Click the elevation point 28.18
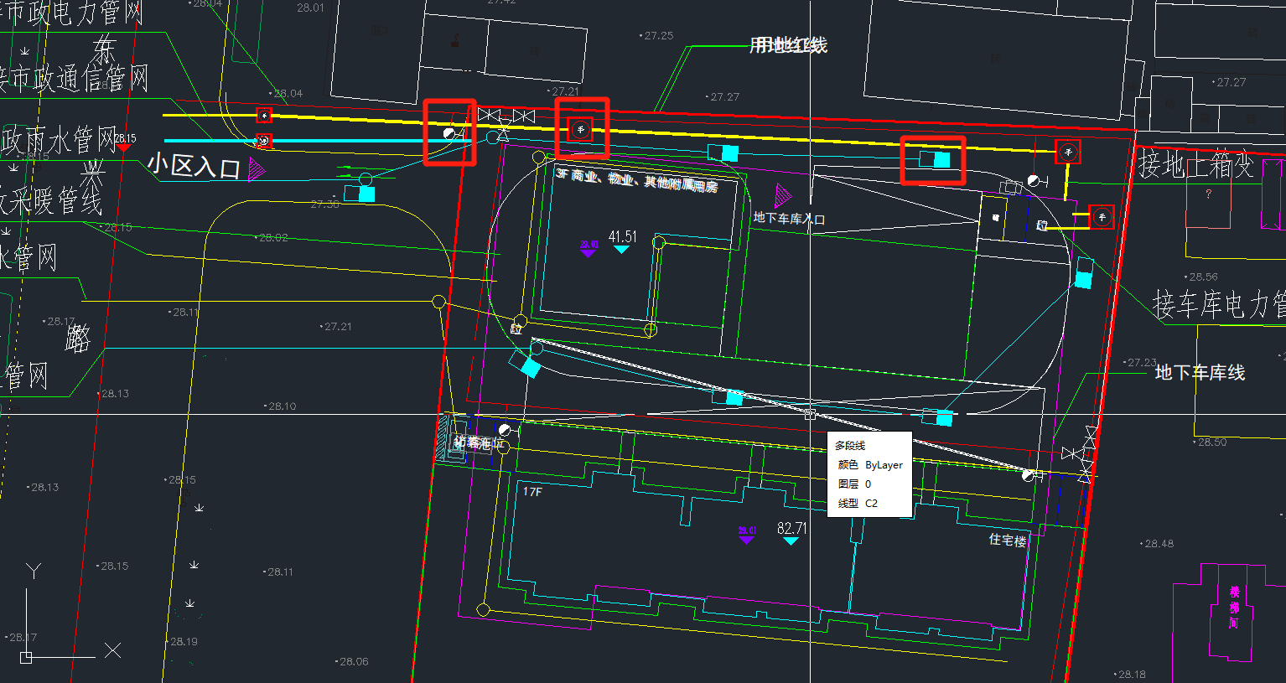The image size is (1286, 683). coord(1130,675)
